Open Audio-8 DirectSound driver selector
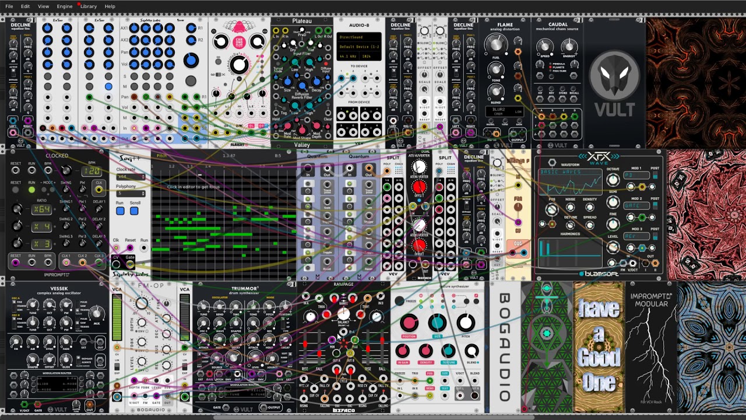746x420 pixels. 359,37
